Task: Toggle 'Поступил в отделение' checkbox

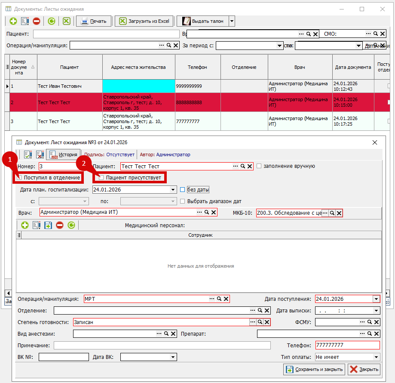Action: point(19,177)
